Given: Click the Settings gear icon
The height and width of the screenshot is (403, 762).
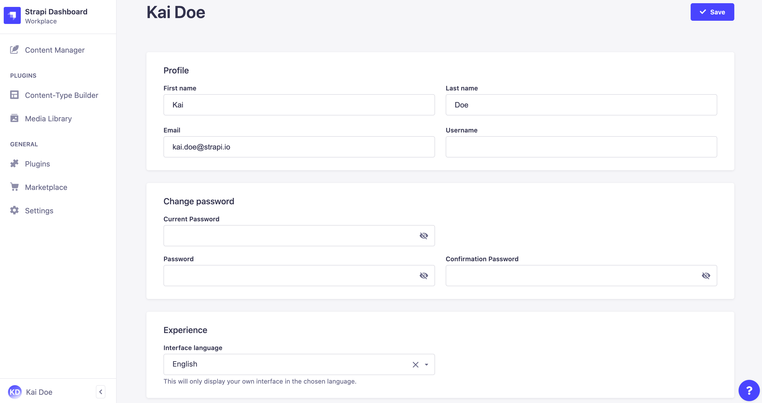Looking at the screenshot, I should click(x=14, y=210).
